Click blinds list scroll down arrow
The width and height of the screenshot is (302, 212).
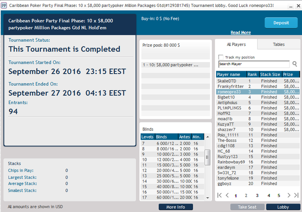(x=208, y=198)
